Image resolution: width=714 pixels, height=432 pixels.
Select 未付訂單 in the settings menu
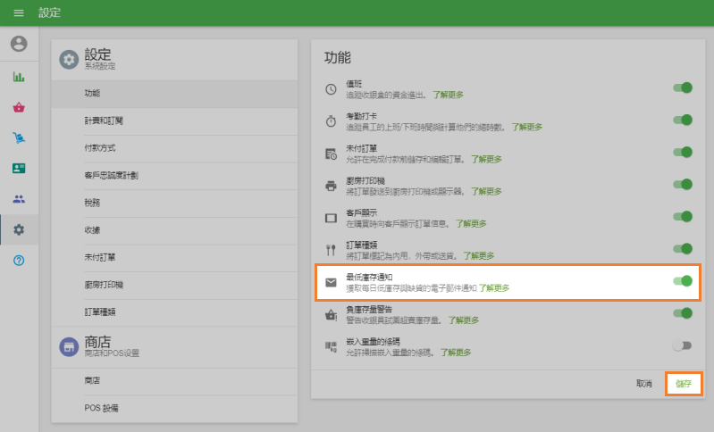click(x=174, y=257)
